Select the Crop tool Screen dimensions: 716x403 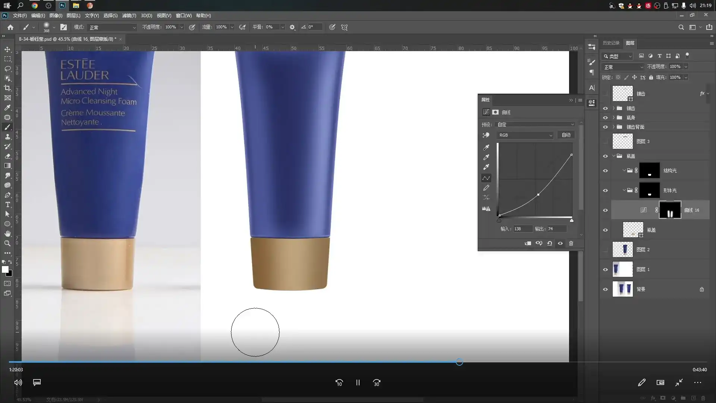[x=7, y=88]
